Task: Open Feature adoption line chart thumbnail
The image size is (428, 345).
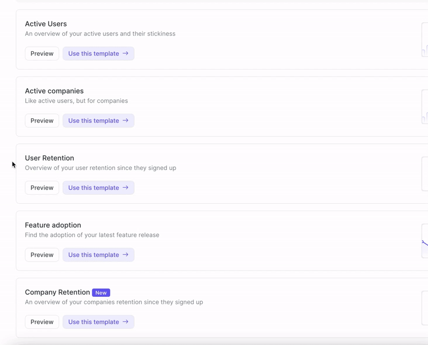Action: [425, 241]
